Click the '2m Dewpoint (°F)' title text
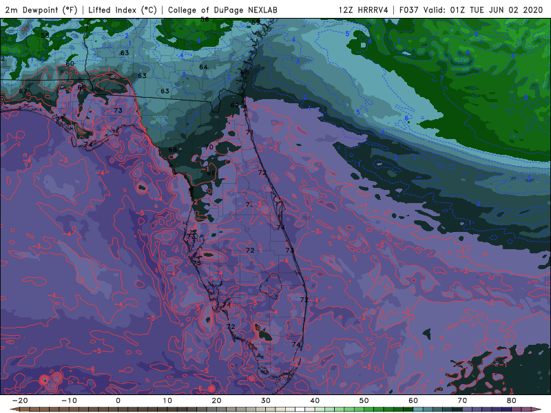551x413 pixels. pyautogui.click(x=41, y=10)
